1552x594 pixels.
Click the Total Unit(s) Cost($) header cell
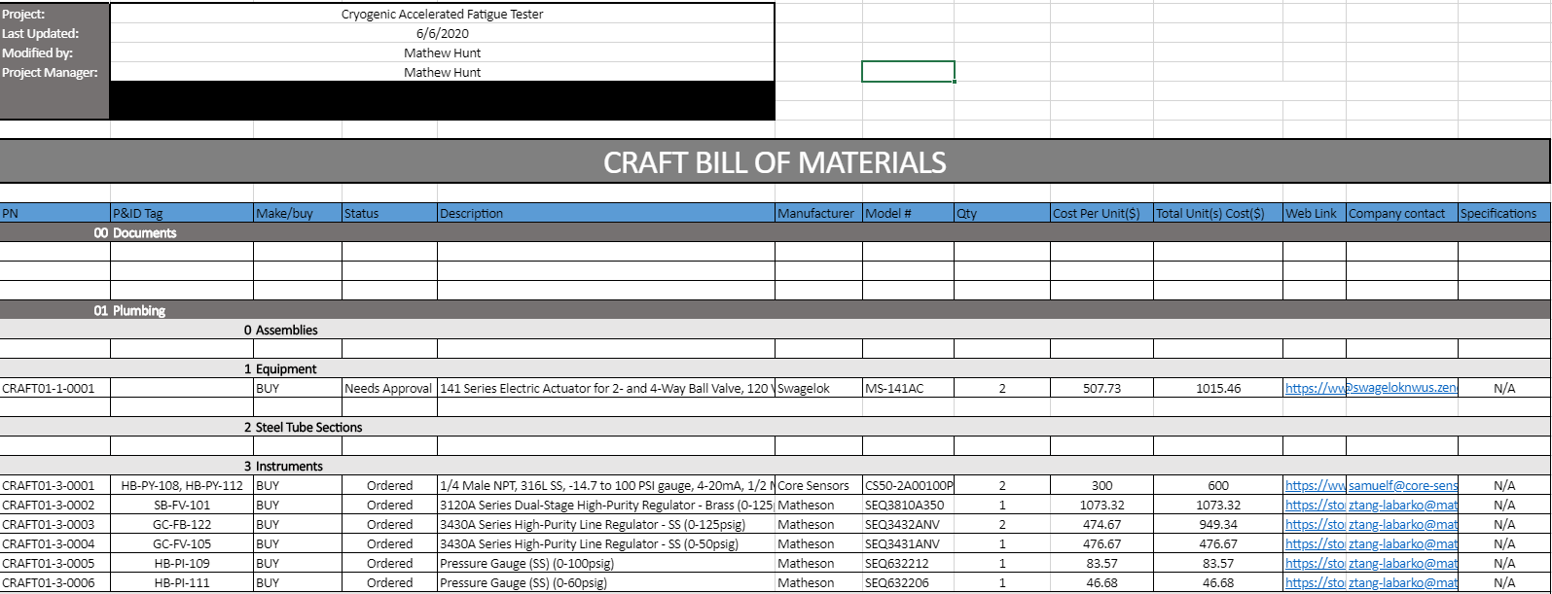[x=1217, y=213]
